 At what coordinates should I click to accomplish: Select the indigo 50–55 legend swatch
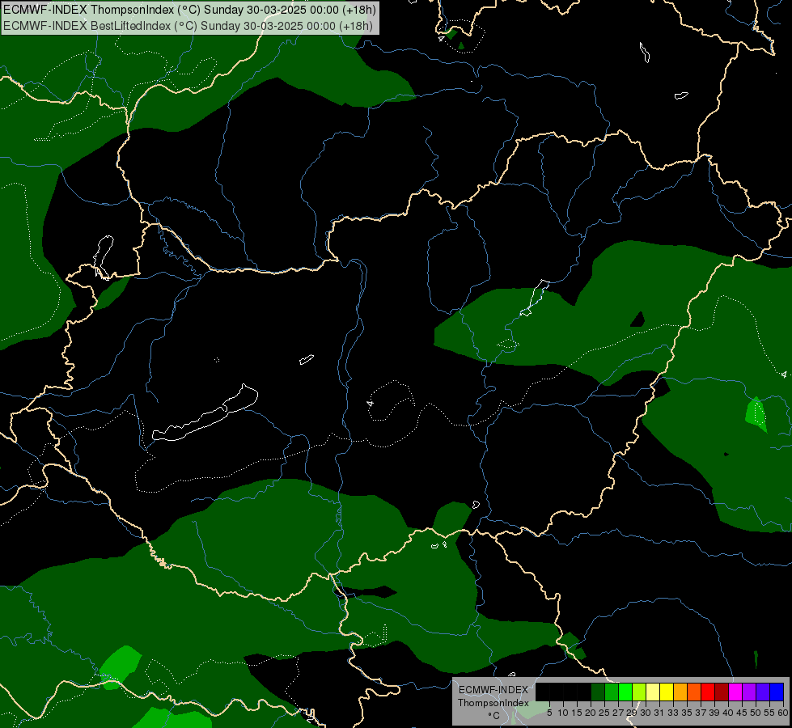point(763,692)
